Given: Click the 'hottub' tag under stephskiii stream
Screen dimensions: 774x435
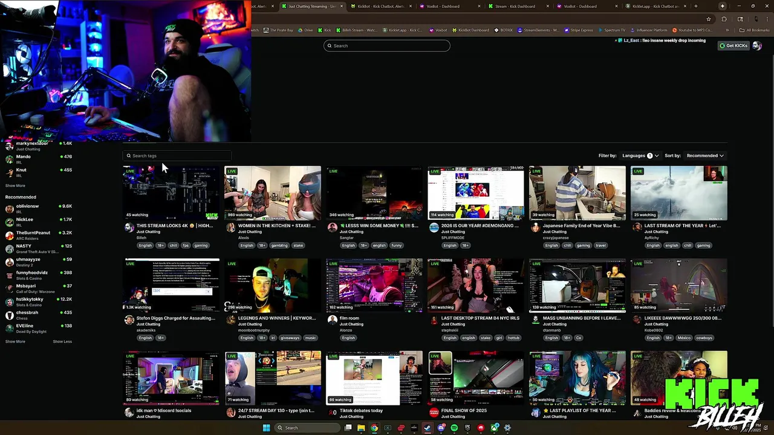Looking at the screenshot, I should click(x=513, y=338).
